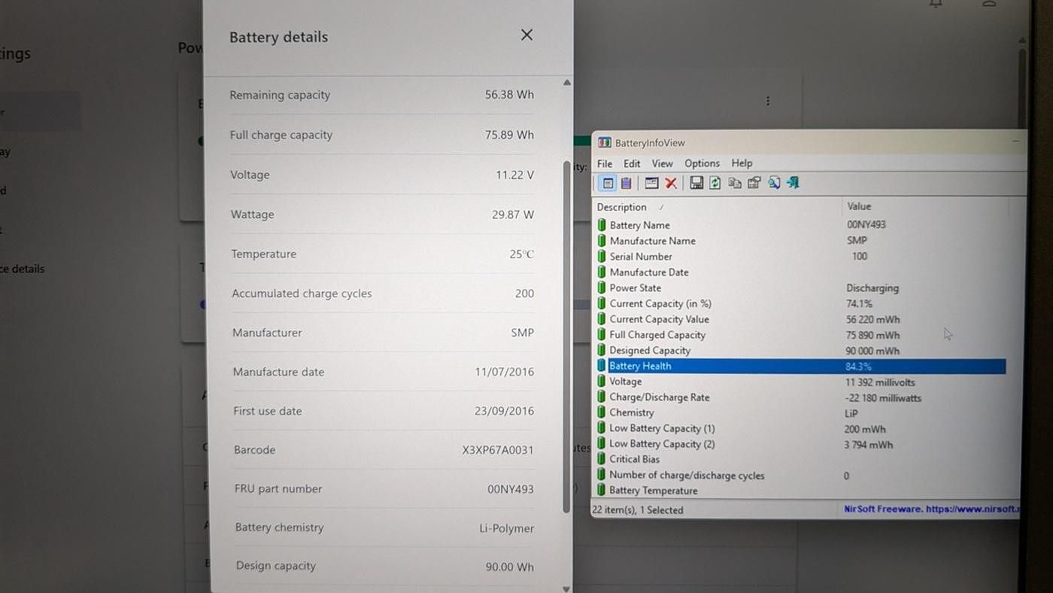Open the three-dot more options menu in Settings
The height and width of the screenshot is (593, 1053).
tap(768, 101)
